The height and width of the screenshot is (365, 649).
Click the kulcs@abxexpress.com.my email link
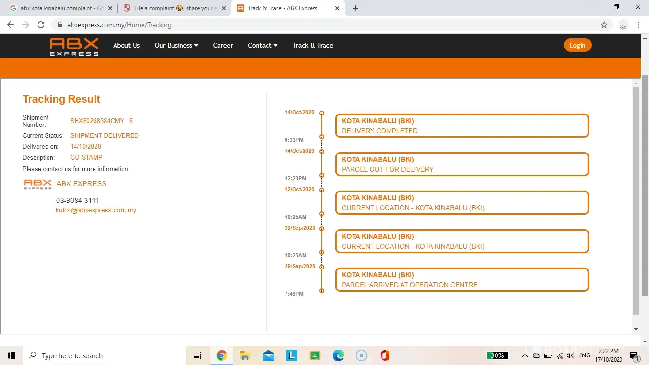(x=96, y=210)
